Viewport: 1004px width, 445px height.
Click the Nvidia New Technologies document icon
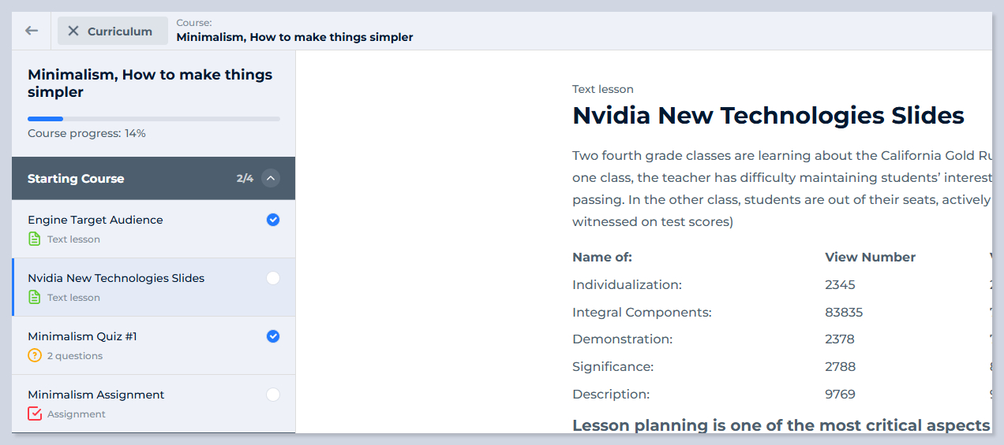[34, 297]
